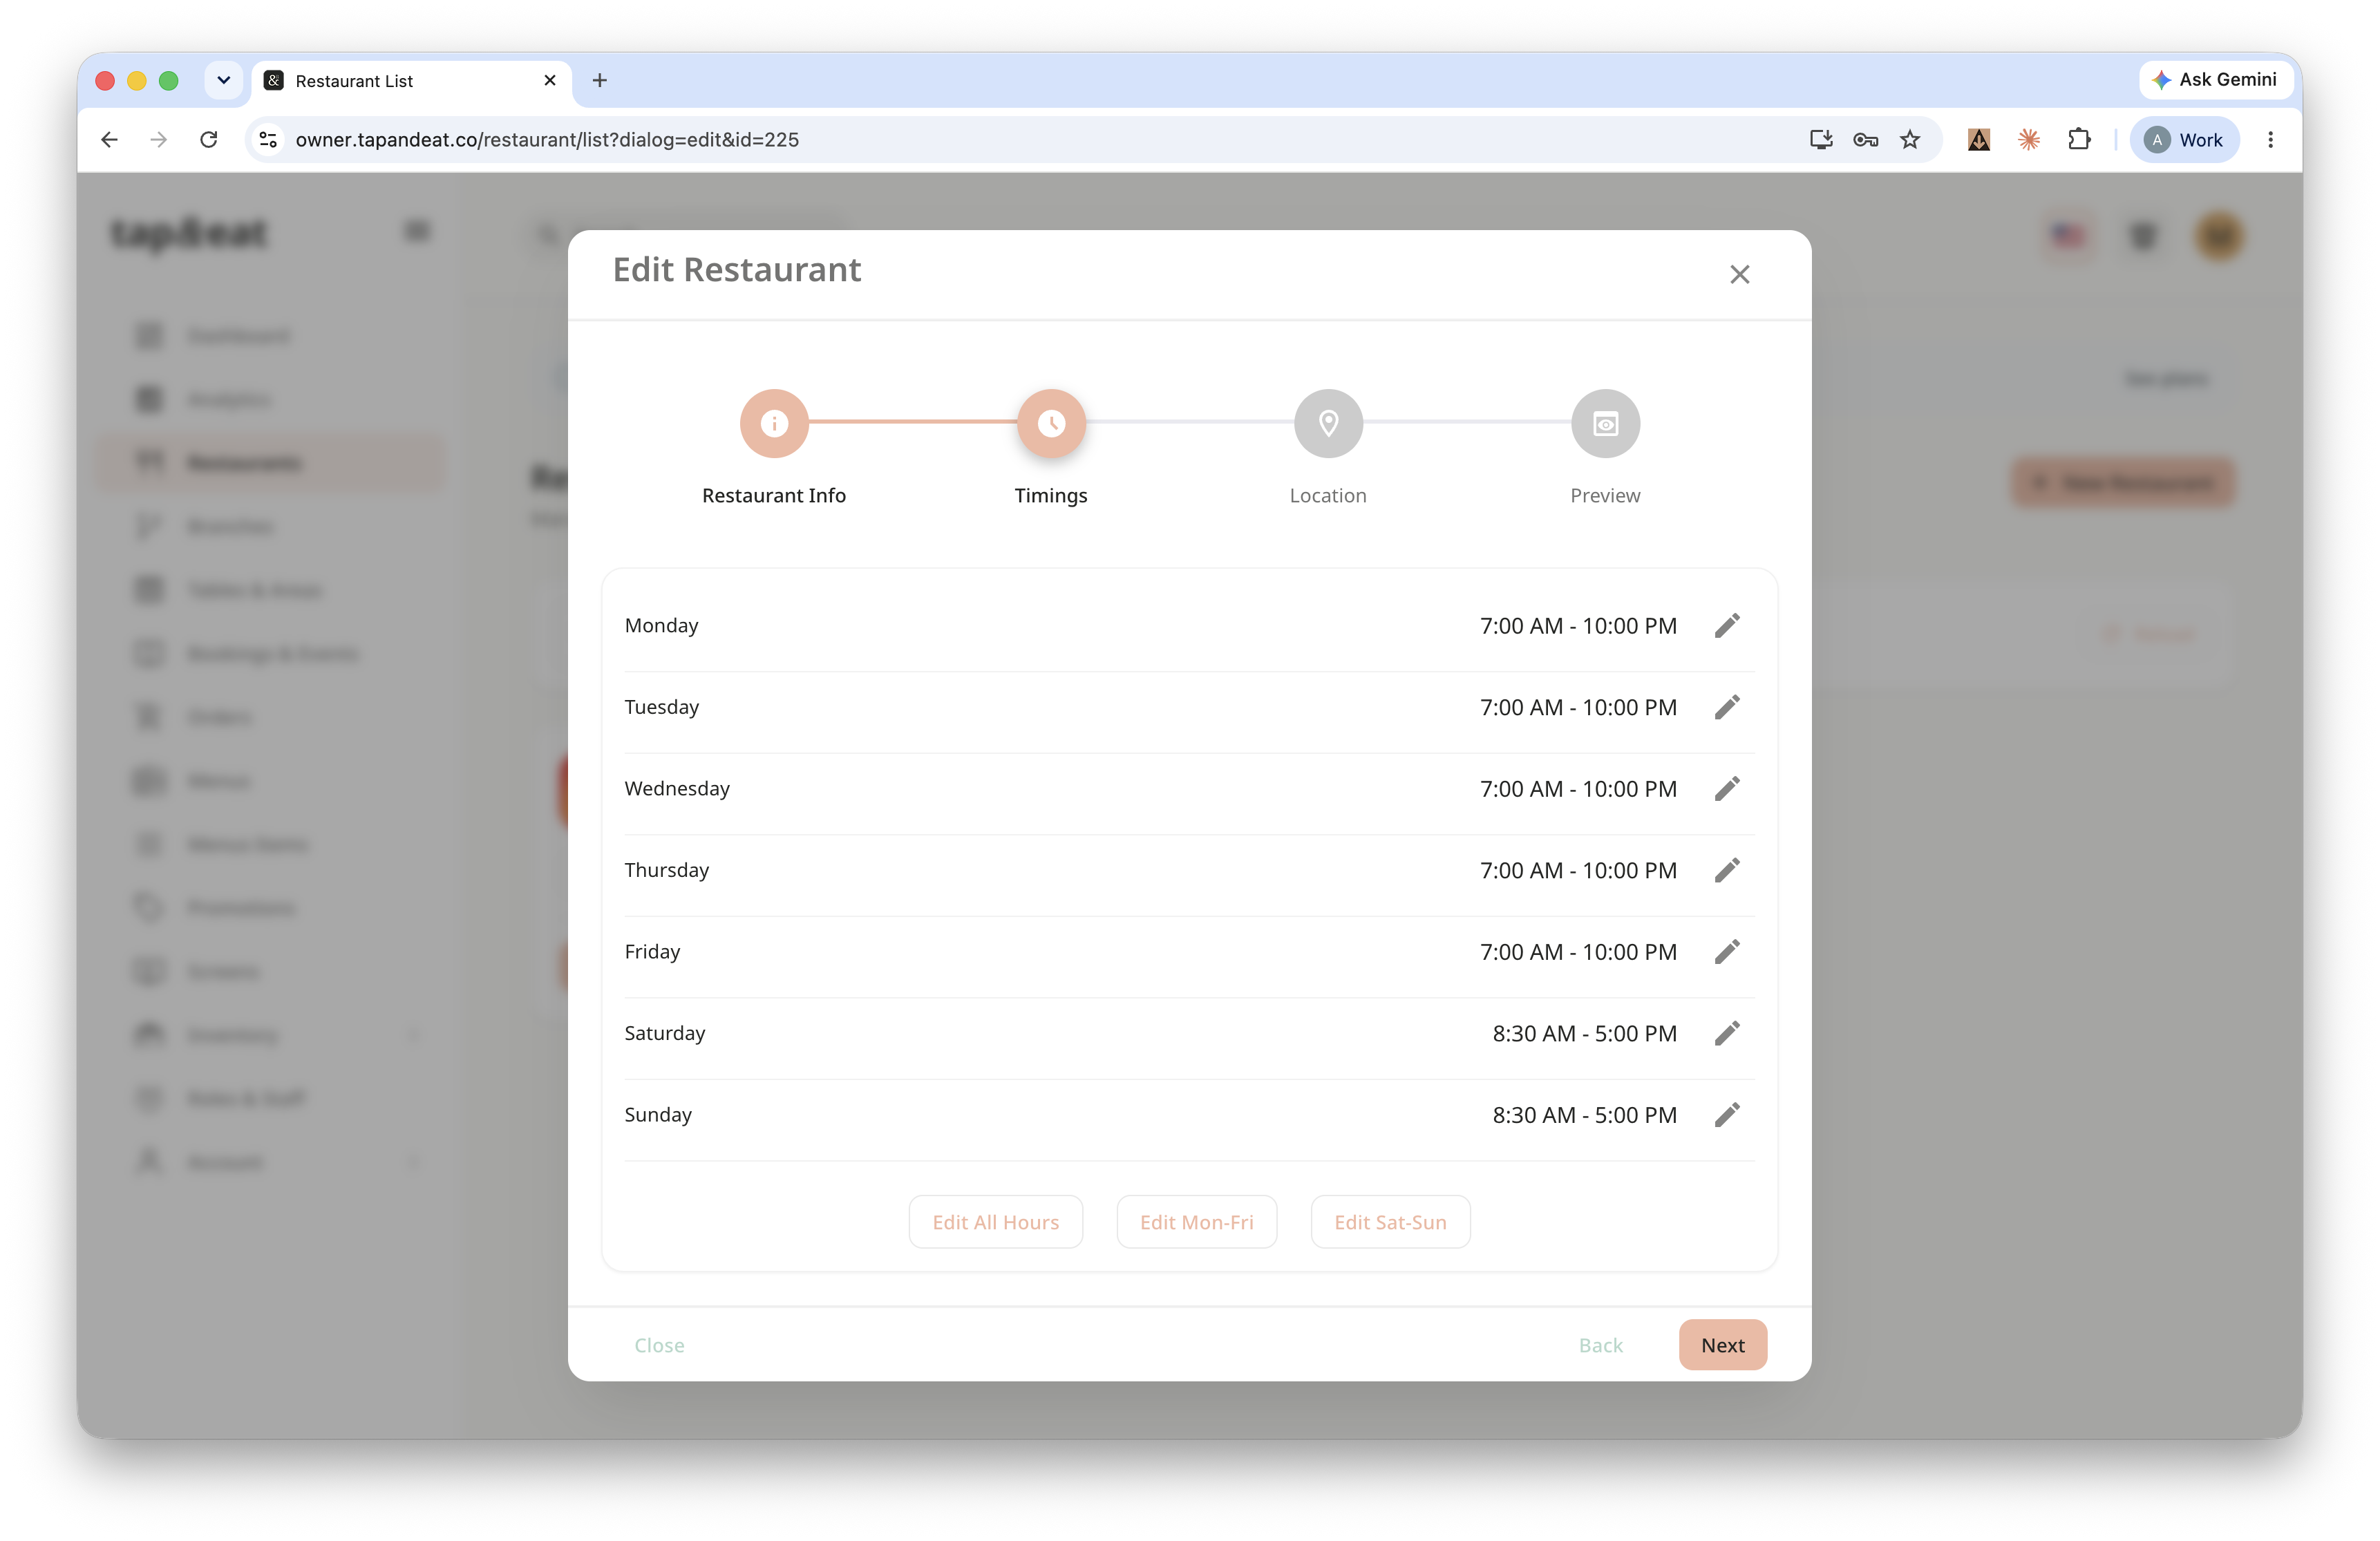This screenshot has width=2380, height=1541.
Task: Edit Friday hours with pencil icon
Action: 1727,952
